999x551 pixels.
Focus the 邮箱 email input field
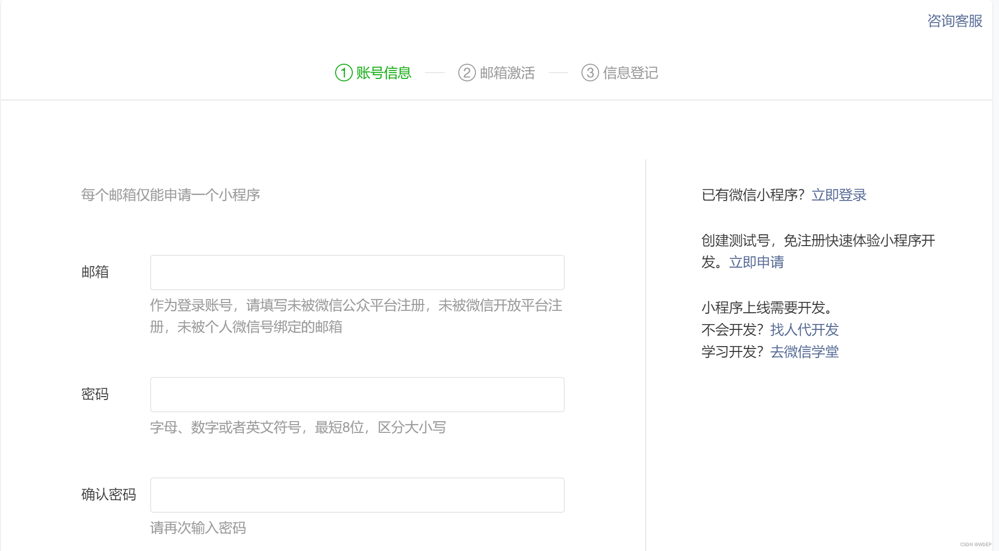click(x=357, y=273)
